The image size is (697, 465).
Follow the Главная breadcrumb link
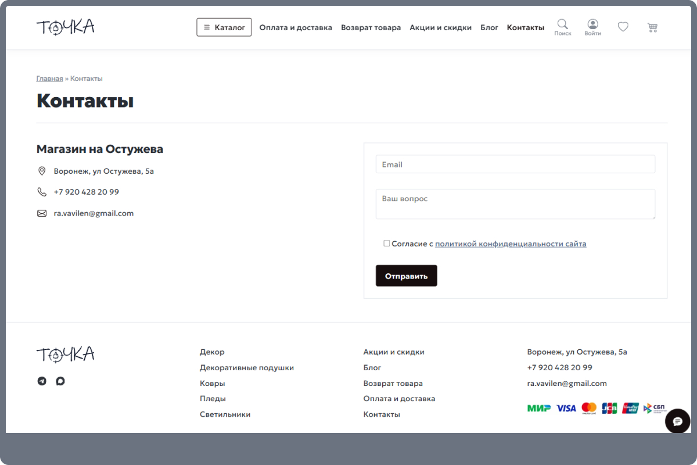pyautogui.click(x=49, y=78)
